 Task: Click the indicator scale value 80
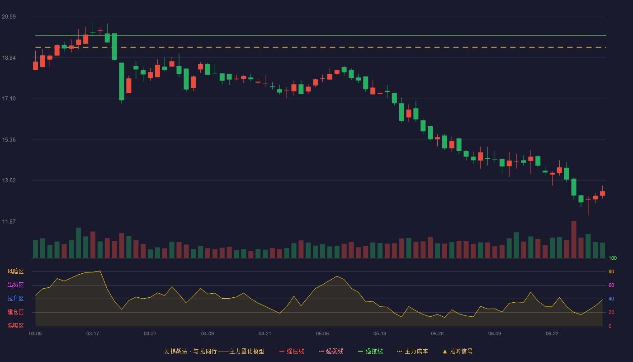[x=611, y=271]
